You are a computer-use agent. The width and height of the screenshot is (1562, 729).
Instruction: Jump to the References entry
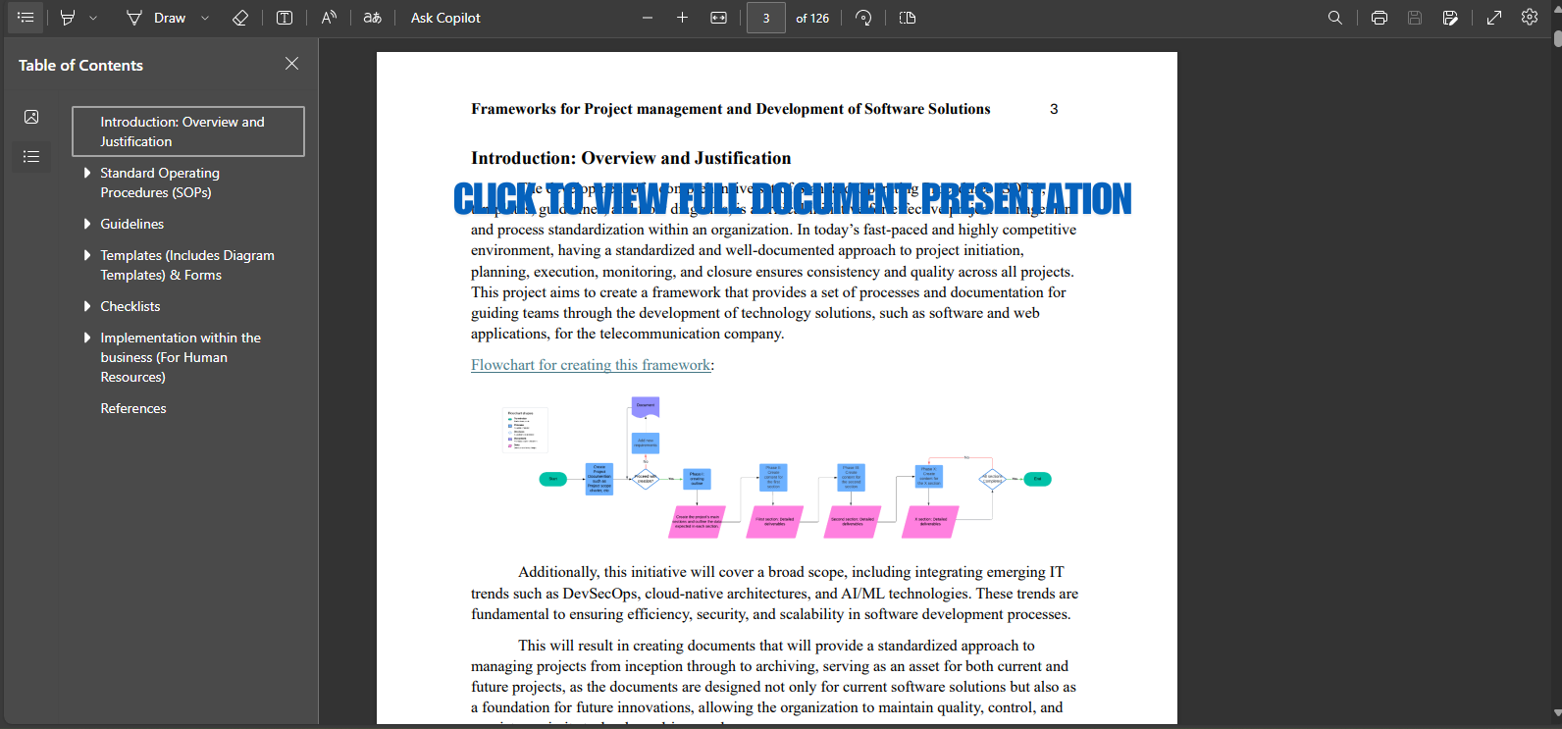[133, 408]
